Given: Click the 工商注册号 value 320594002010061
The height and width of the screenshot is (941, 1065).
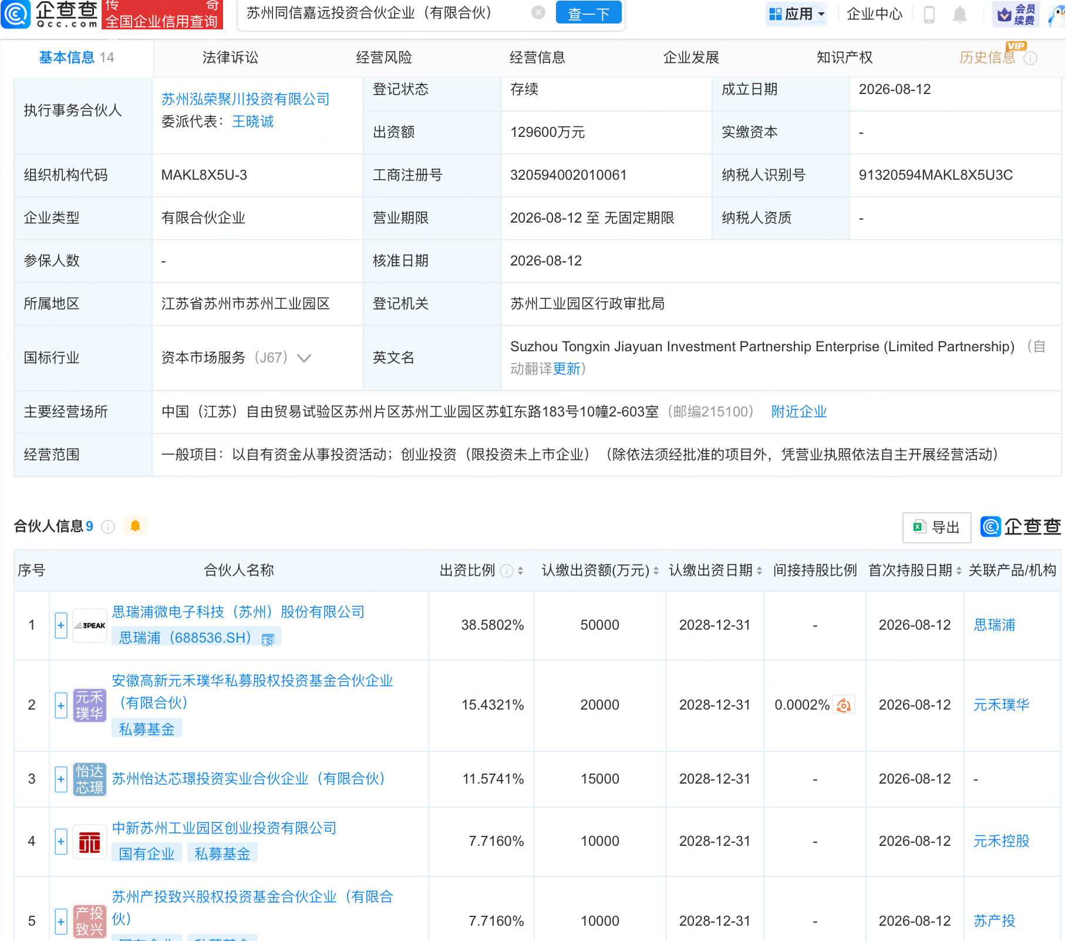Looking at the screenshot, I should (568, 175).
